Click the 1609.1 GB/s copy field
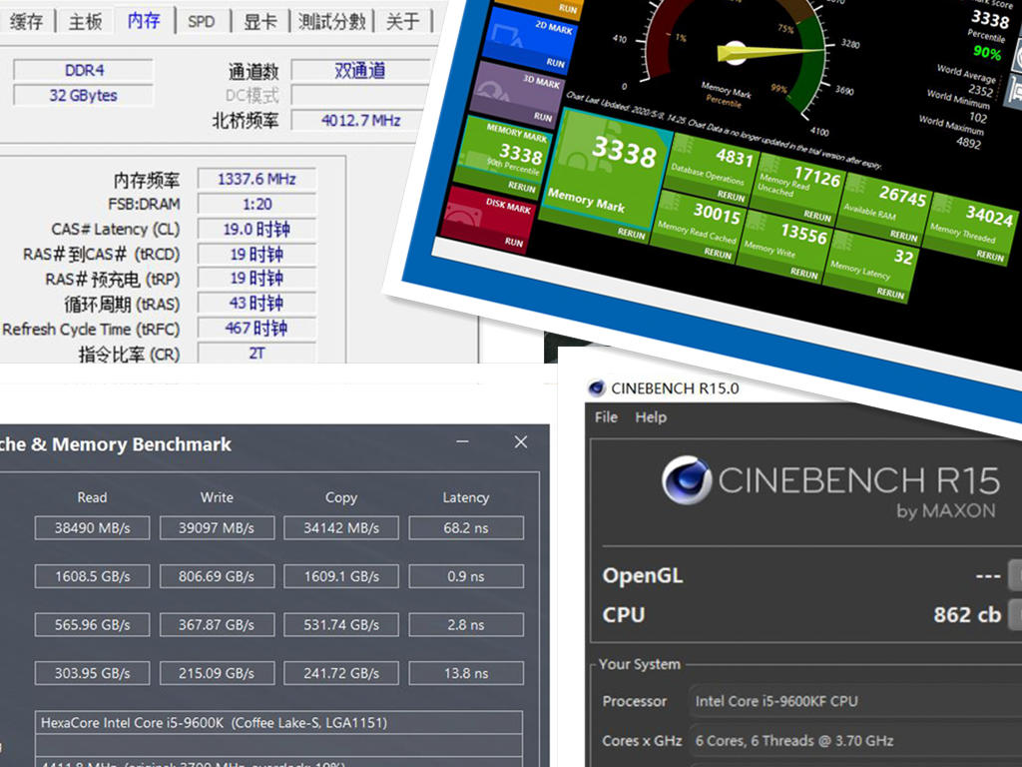Viewport: 1022px width, 767px height. pyautogui.click(x=341, y=576)
